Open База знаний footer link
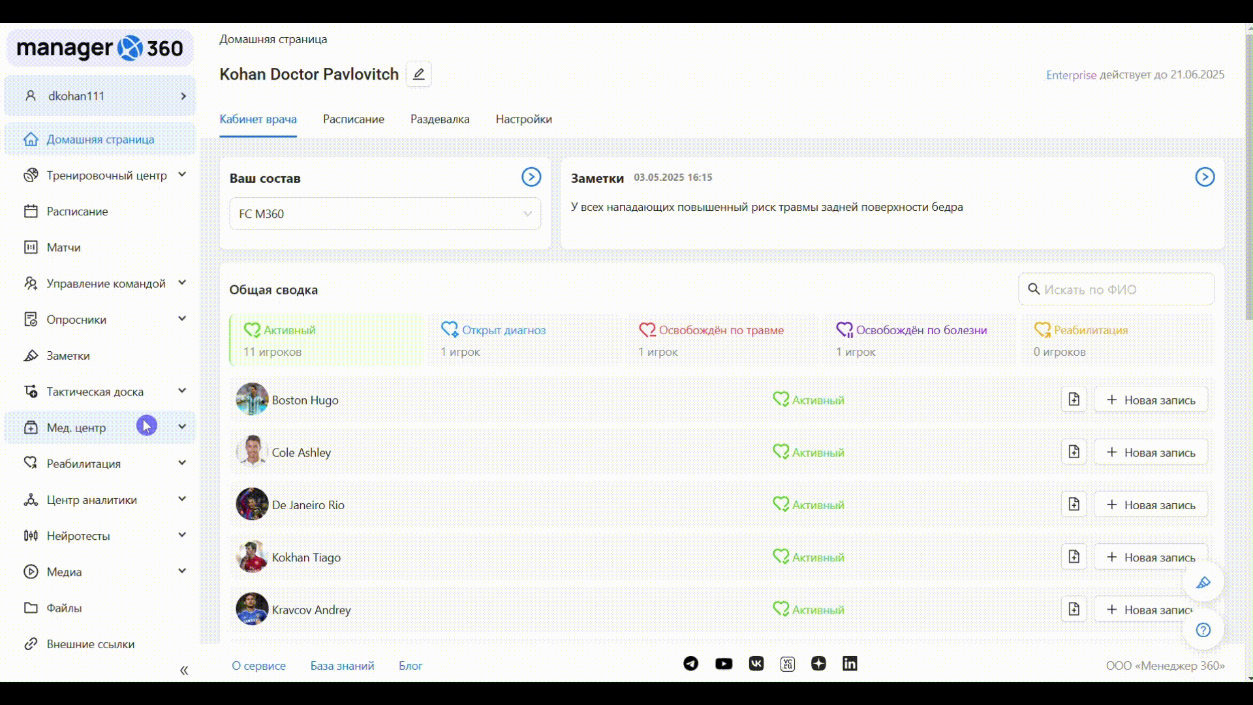This screenshot has width=1253, height=705. click(x=342, y=666)
